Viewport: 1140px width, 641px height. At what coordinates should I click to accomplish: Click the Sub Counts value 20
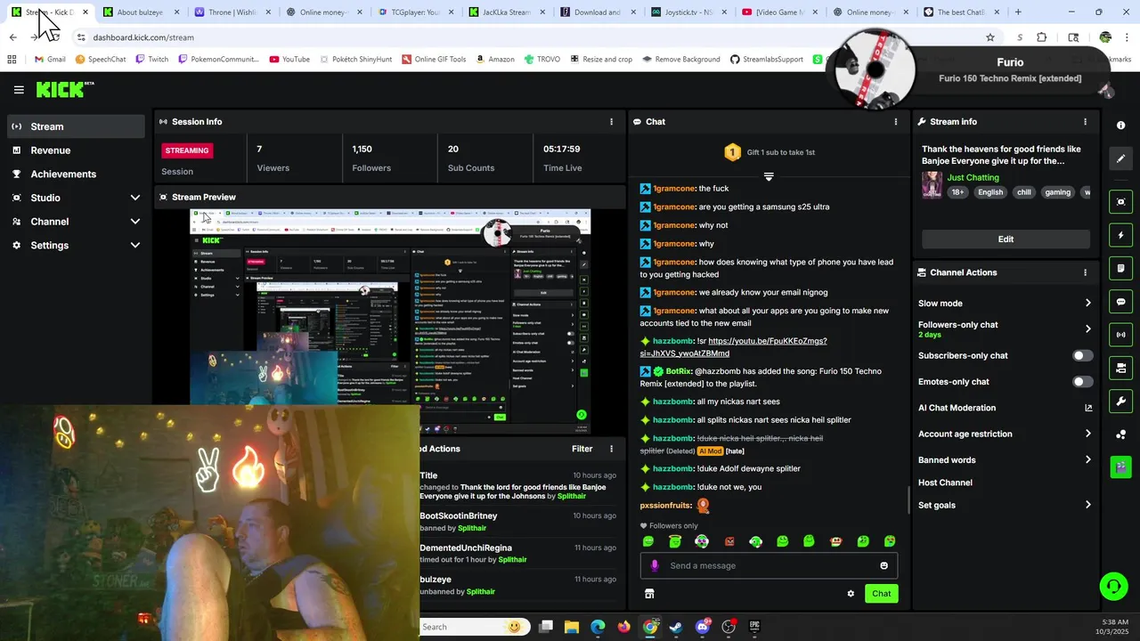pyautogui.click(x=453, y=149)
